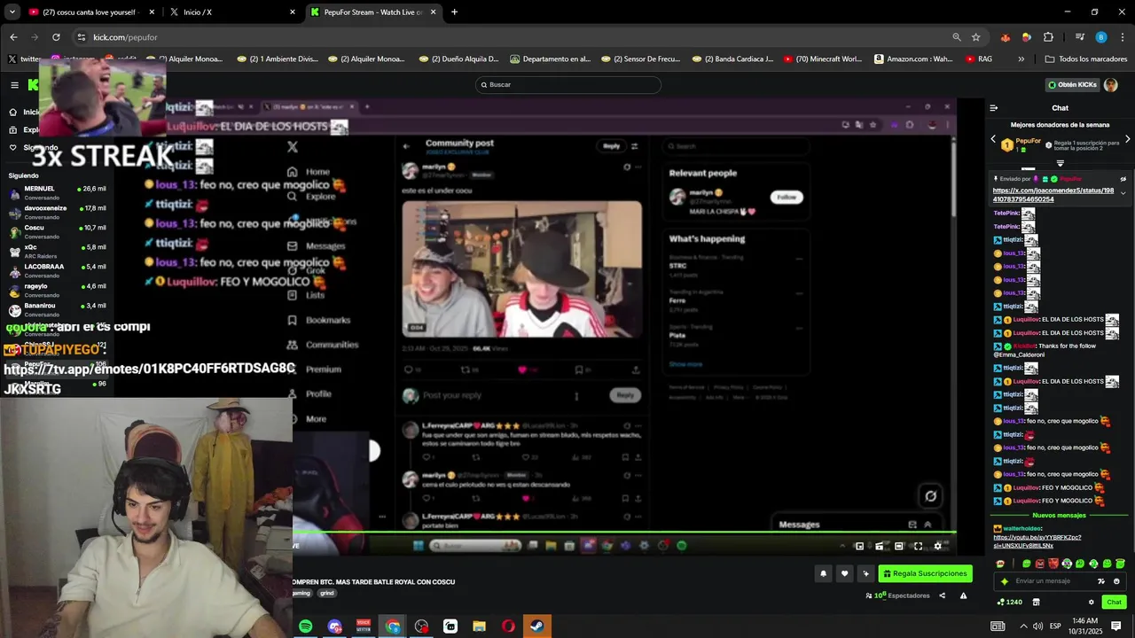Open Spotify from the taskbar
Image resolution: width=1135 pixels, height=638 pixels.
click(x=305, y=626)
